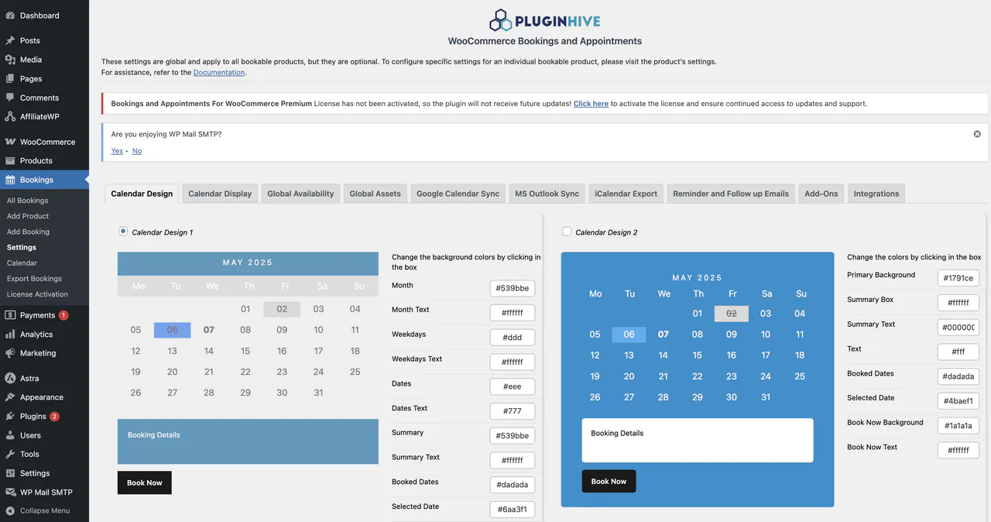Open the Documentation link
The width and height of the screenshot is (991, 522).
pos(219,72)
